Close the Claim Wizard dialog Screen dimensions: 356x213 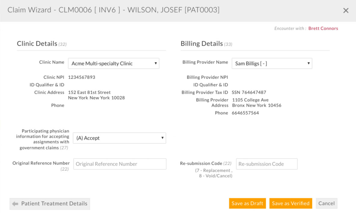click(346, 10)
